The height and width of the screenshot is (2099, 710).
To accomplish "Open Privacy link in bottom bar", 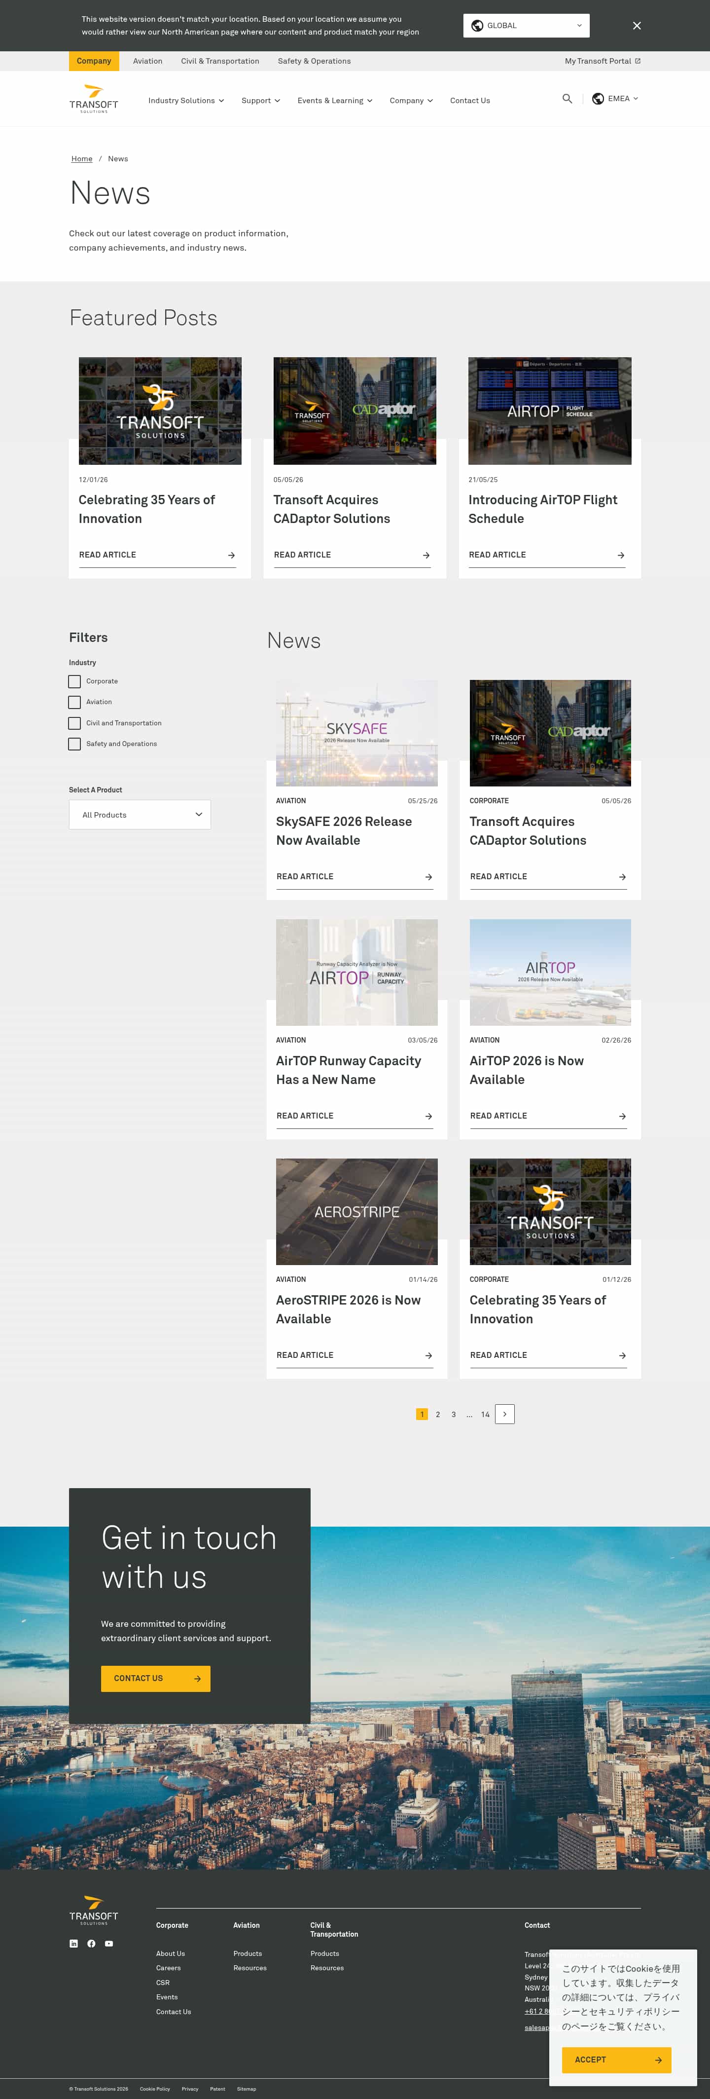I will (x=190, y=2089).
